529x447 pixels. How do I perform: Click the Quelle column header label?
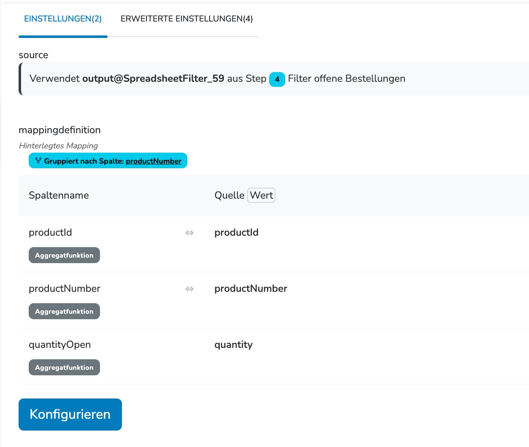(229, 195)
